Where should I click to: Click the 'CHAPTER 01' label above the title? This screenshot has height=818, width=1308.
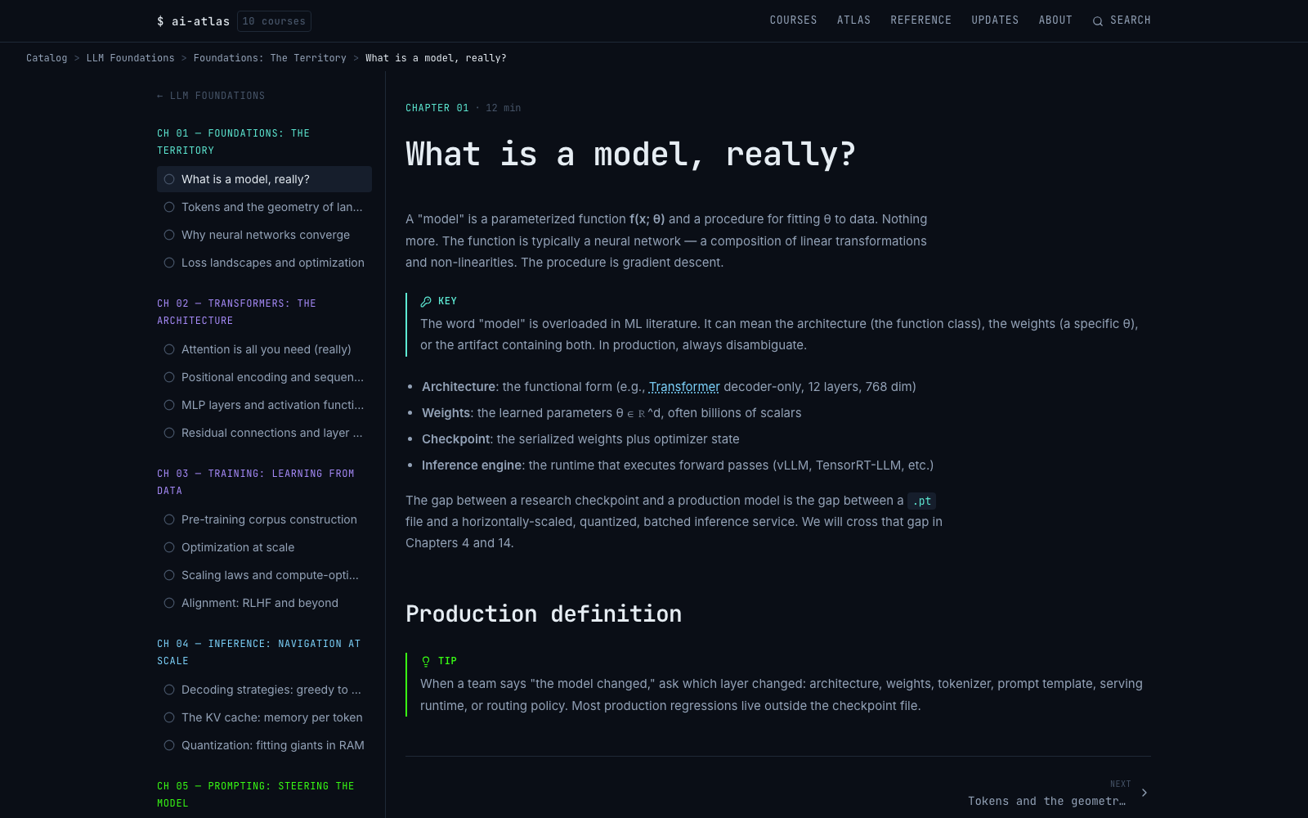pos(437,108)
